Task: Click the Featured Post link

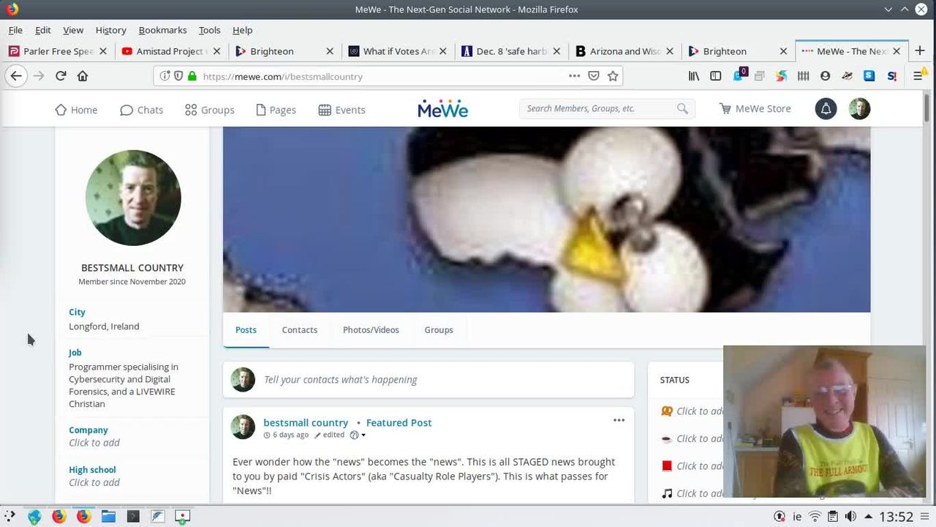Action: click(399, 423)
